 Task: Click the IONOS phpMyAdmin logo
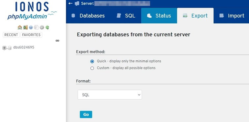[32, 11]
